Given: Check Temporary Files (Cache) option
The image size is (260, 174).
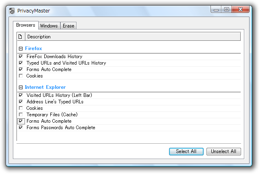Looking at the screenshot, I should pos(21,115).
